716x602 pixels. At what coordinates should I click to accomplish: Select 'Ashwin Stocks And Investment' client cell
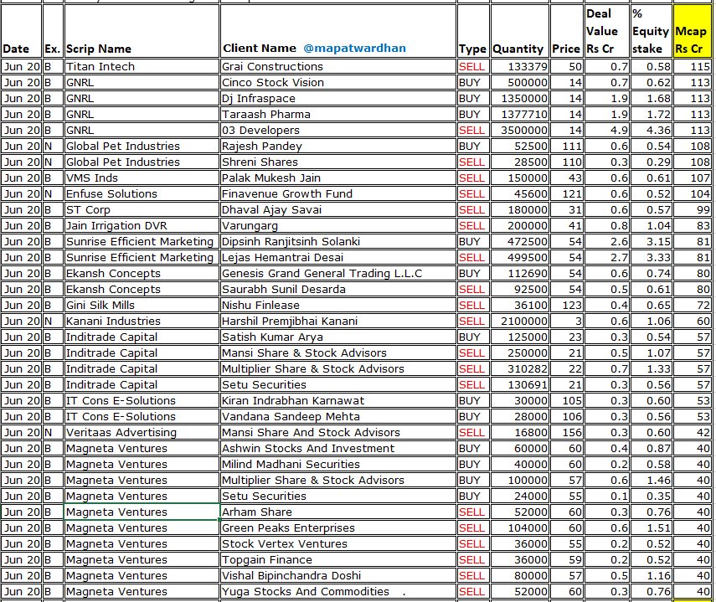tap(338, 449)
